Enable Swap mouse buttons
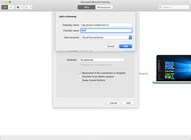Viewport: 191px width, 140px height. pyautogui.click(x=80, y=80)
